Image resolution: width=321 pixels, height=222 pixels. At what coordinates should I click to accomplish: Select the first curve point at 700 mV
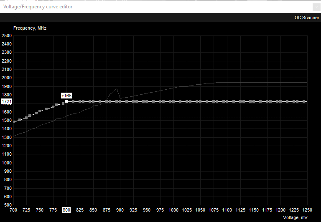pos(13,122)
